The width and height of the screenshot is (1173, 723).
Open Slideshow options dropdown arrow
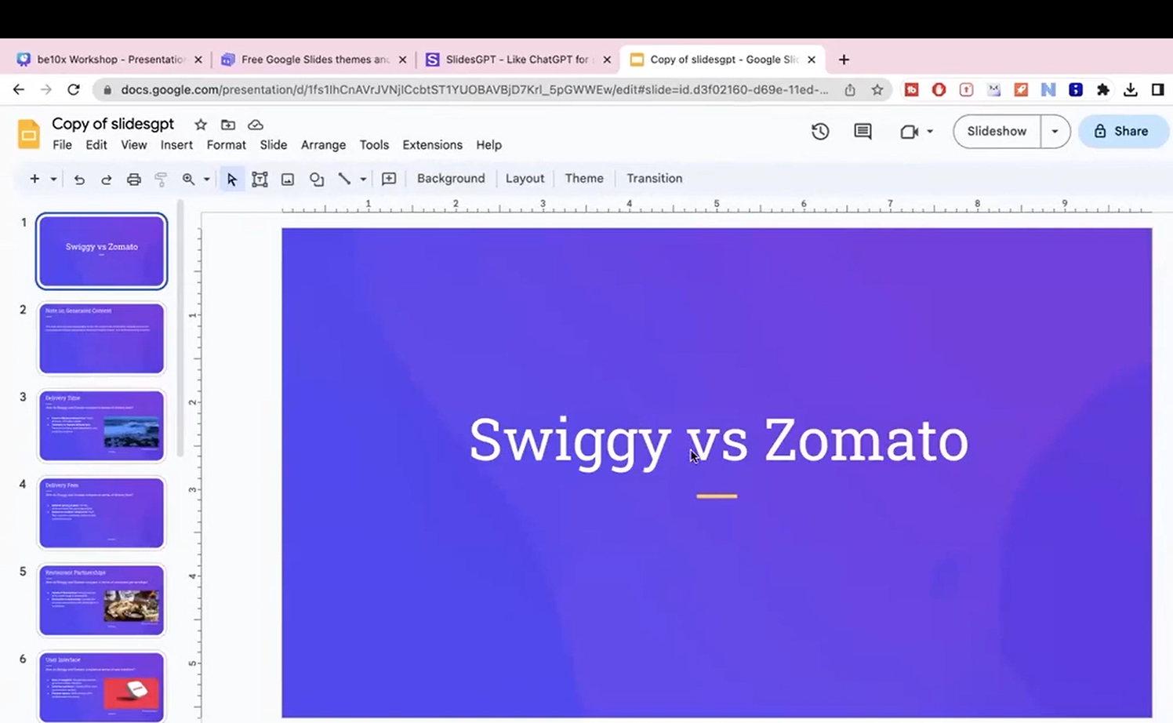(x=1055, y=131)
